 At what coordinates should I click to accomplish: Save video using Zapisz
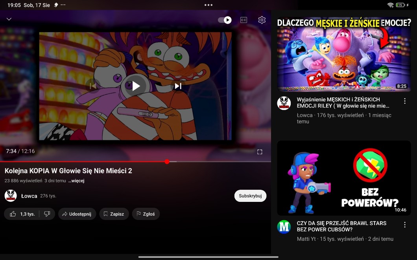(114, 214)
